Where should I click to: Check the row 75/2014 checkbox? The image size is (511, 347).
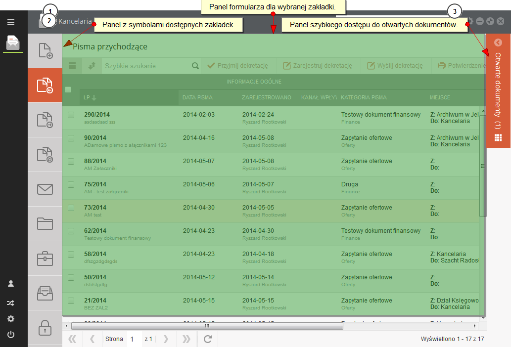coord(71,184)
